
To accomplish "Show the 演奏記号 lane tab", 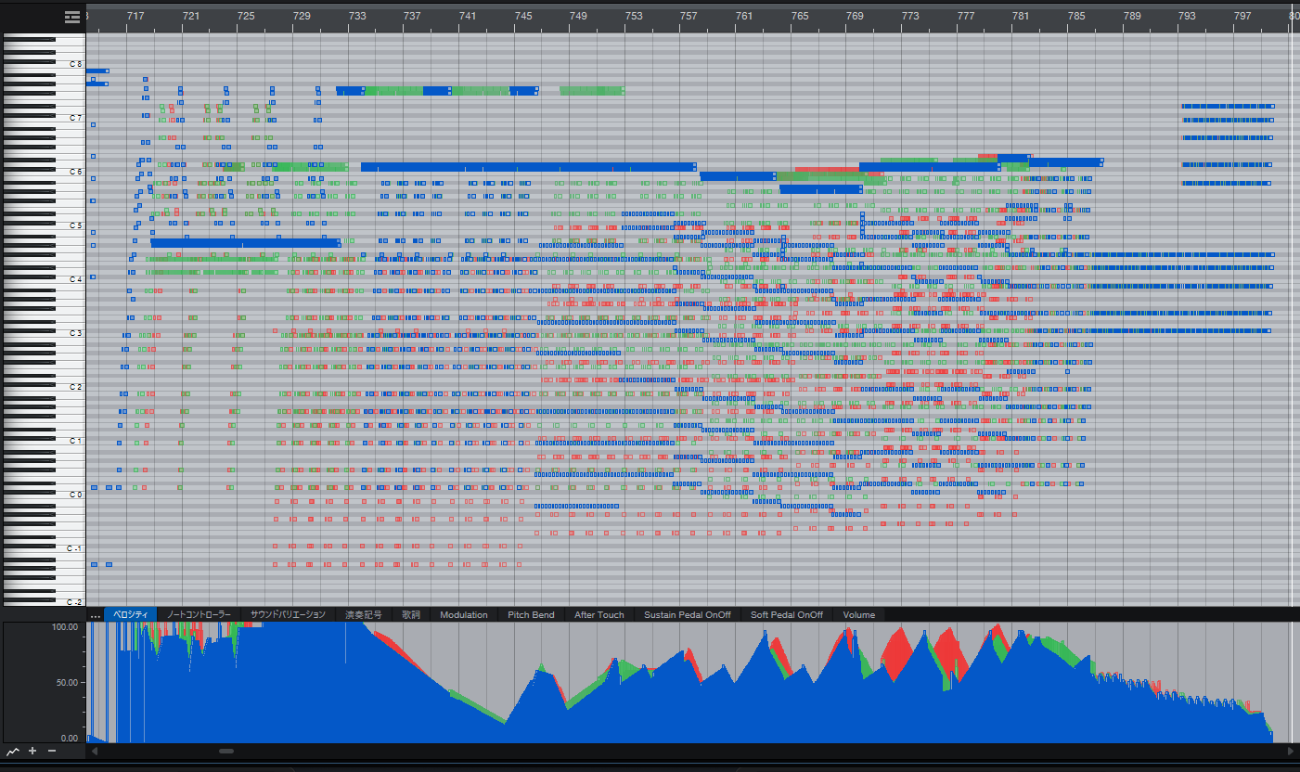I will [x=363, y=615].
